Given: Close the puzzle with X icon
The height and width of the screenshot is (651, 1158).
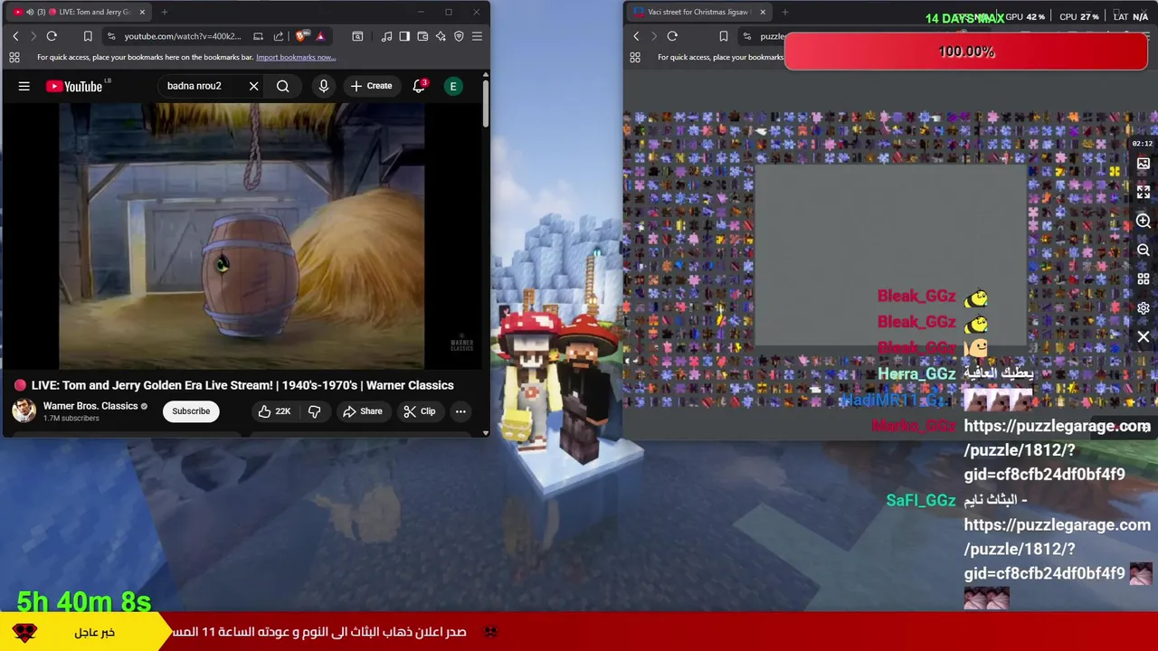Looking at the screenshot, I should 1144,337.
